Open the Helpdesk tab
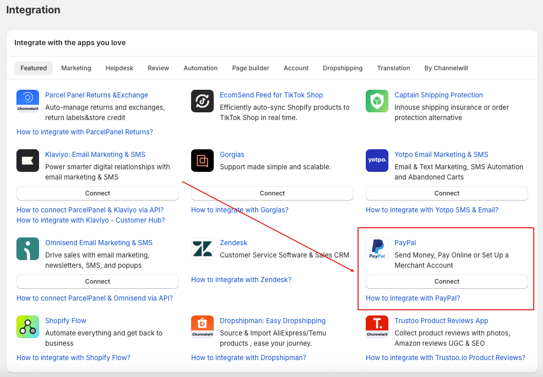The image size is (543, 377). point(120,68)
